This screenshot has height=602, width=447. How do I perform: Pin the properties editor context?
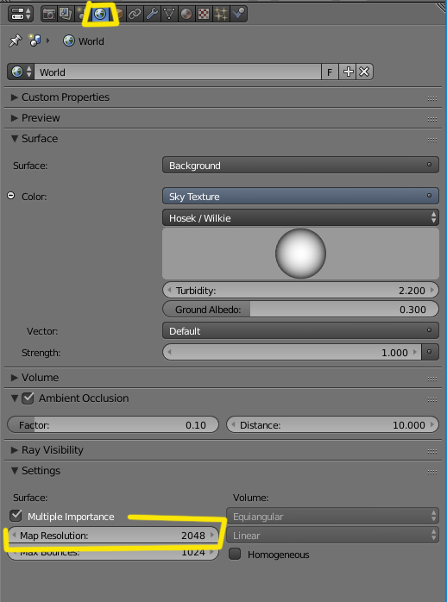click(15, 41)
